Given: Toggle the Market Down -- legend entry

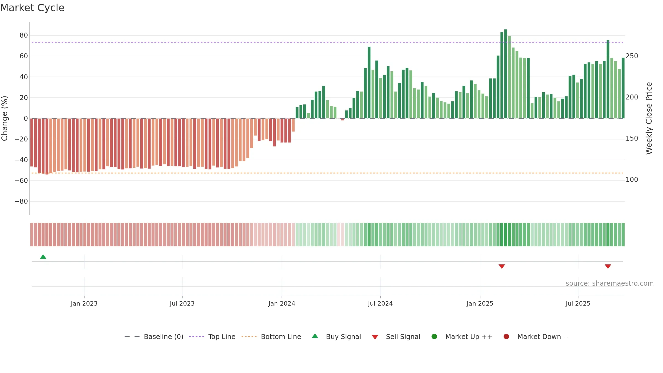Looking at the screenshot, I should tap(536, 337).
